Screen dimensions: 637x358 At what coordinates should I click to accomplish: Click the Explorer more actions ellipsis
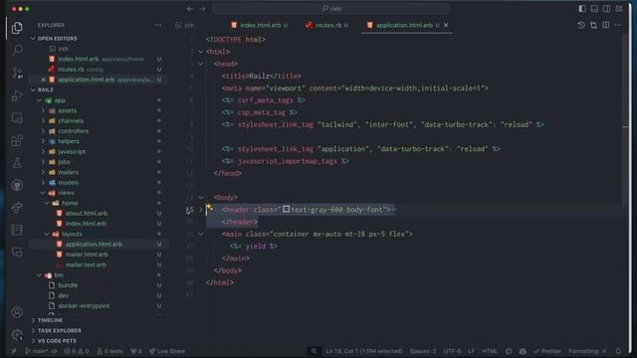coord(158,25)
